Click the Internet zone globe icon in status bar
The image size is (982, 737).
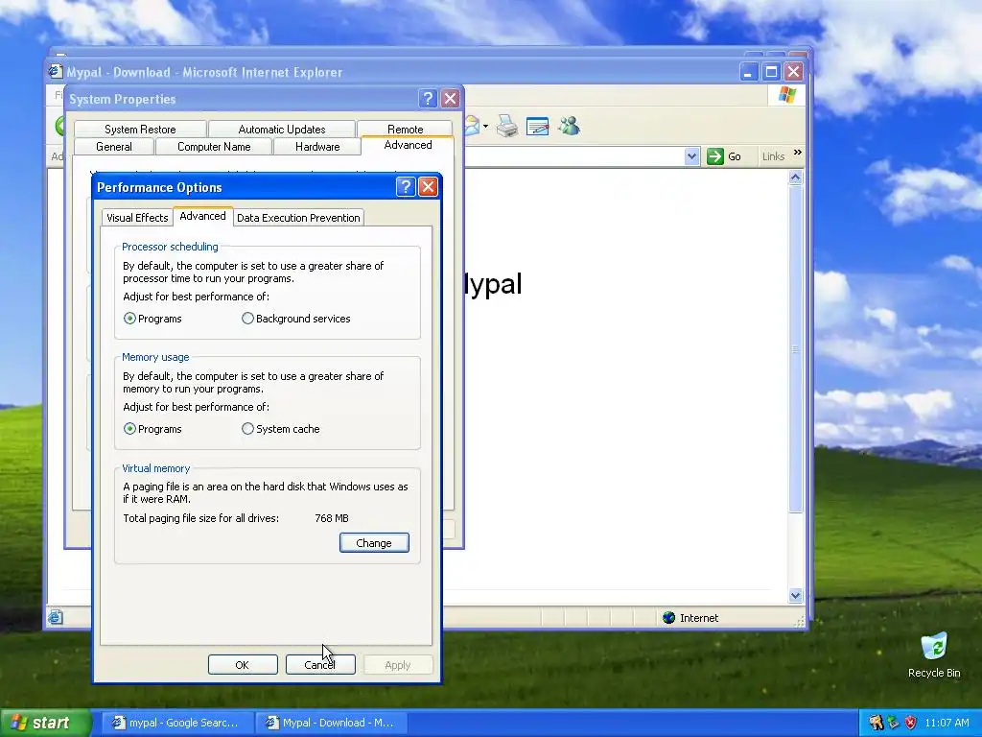pyautogui.click(x=668, y=618)
